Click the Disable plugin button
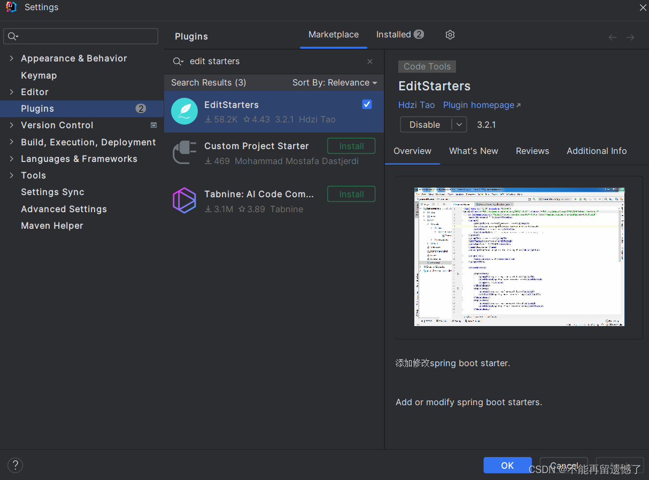649x480 pixels. (x=425, y=125)
